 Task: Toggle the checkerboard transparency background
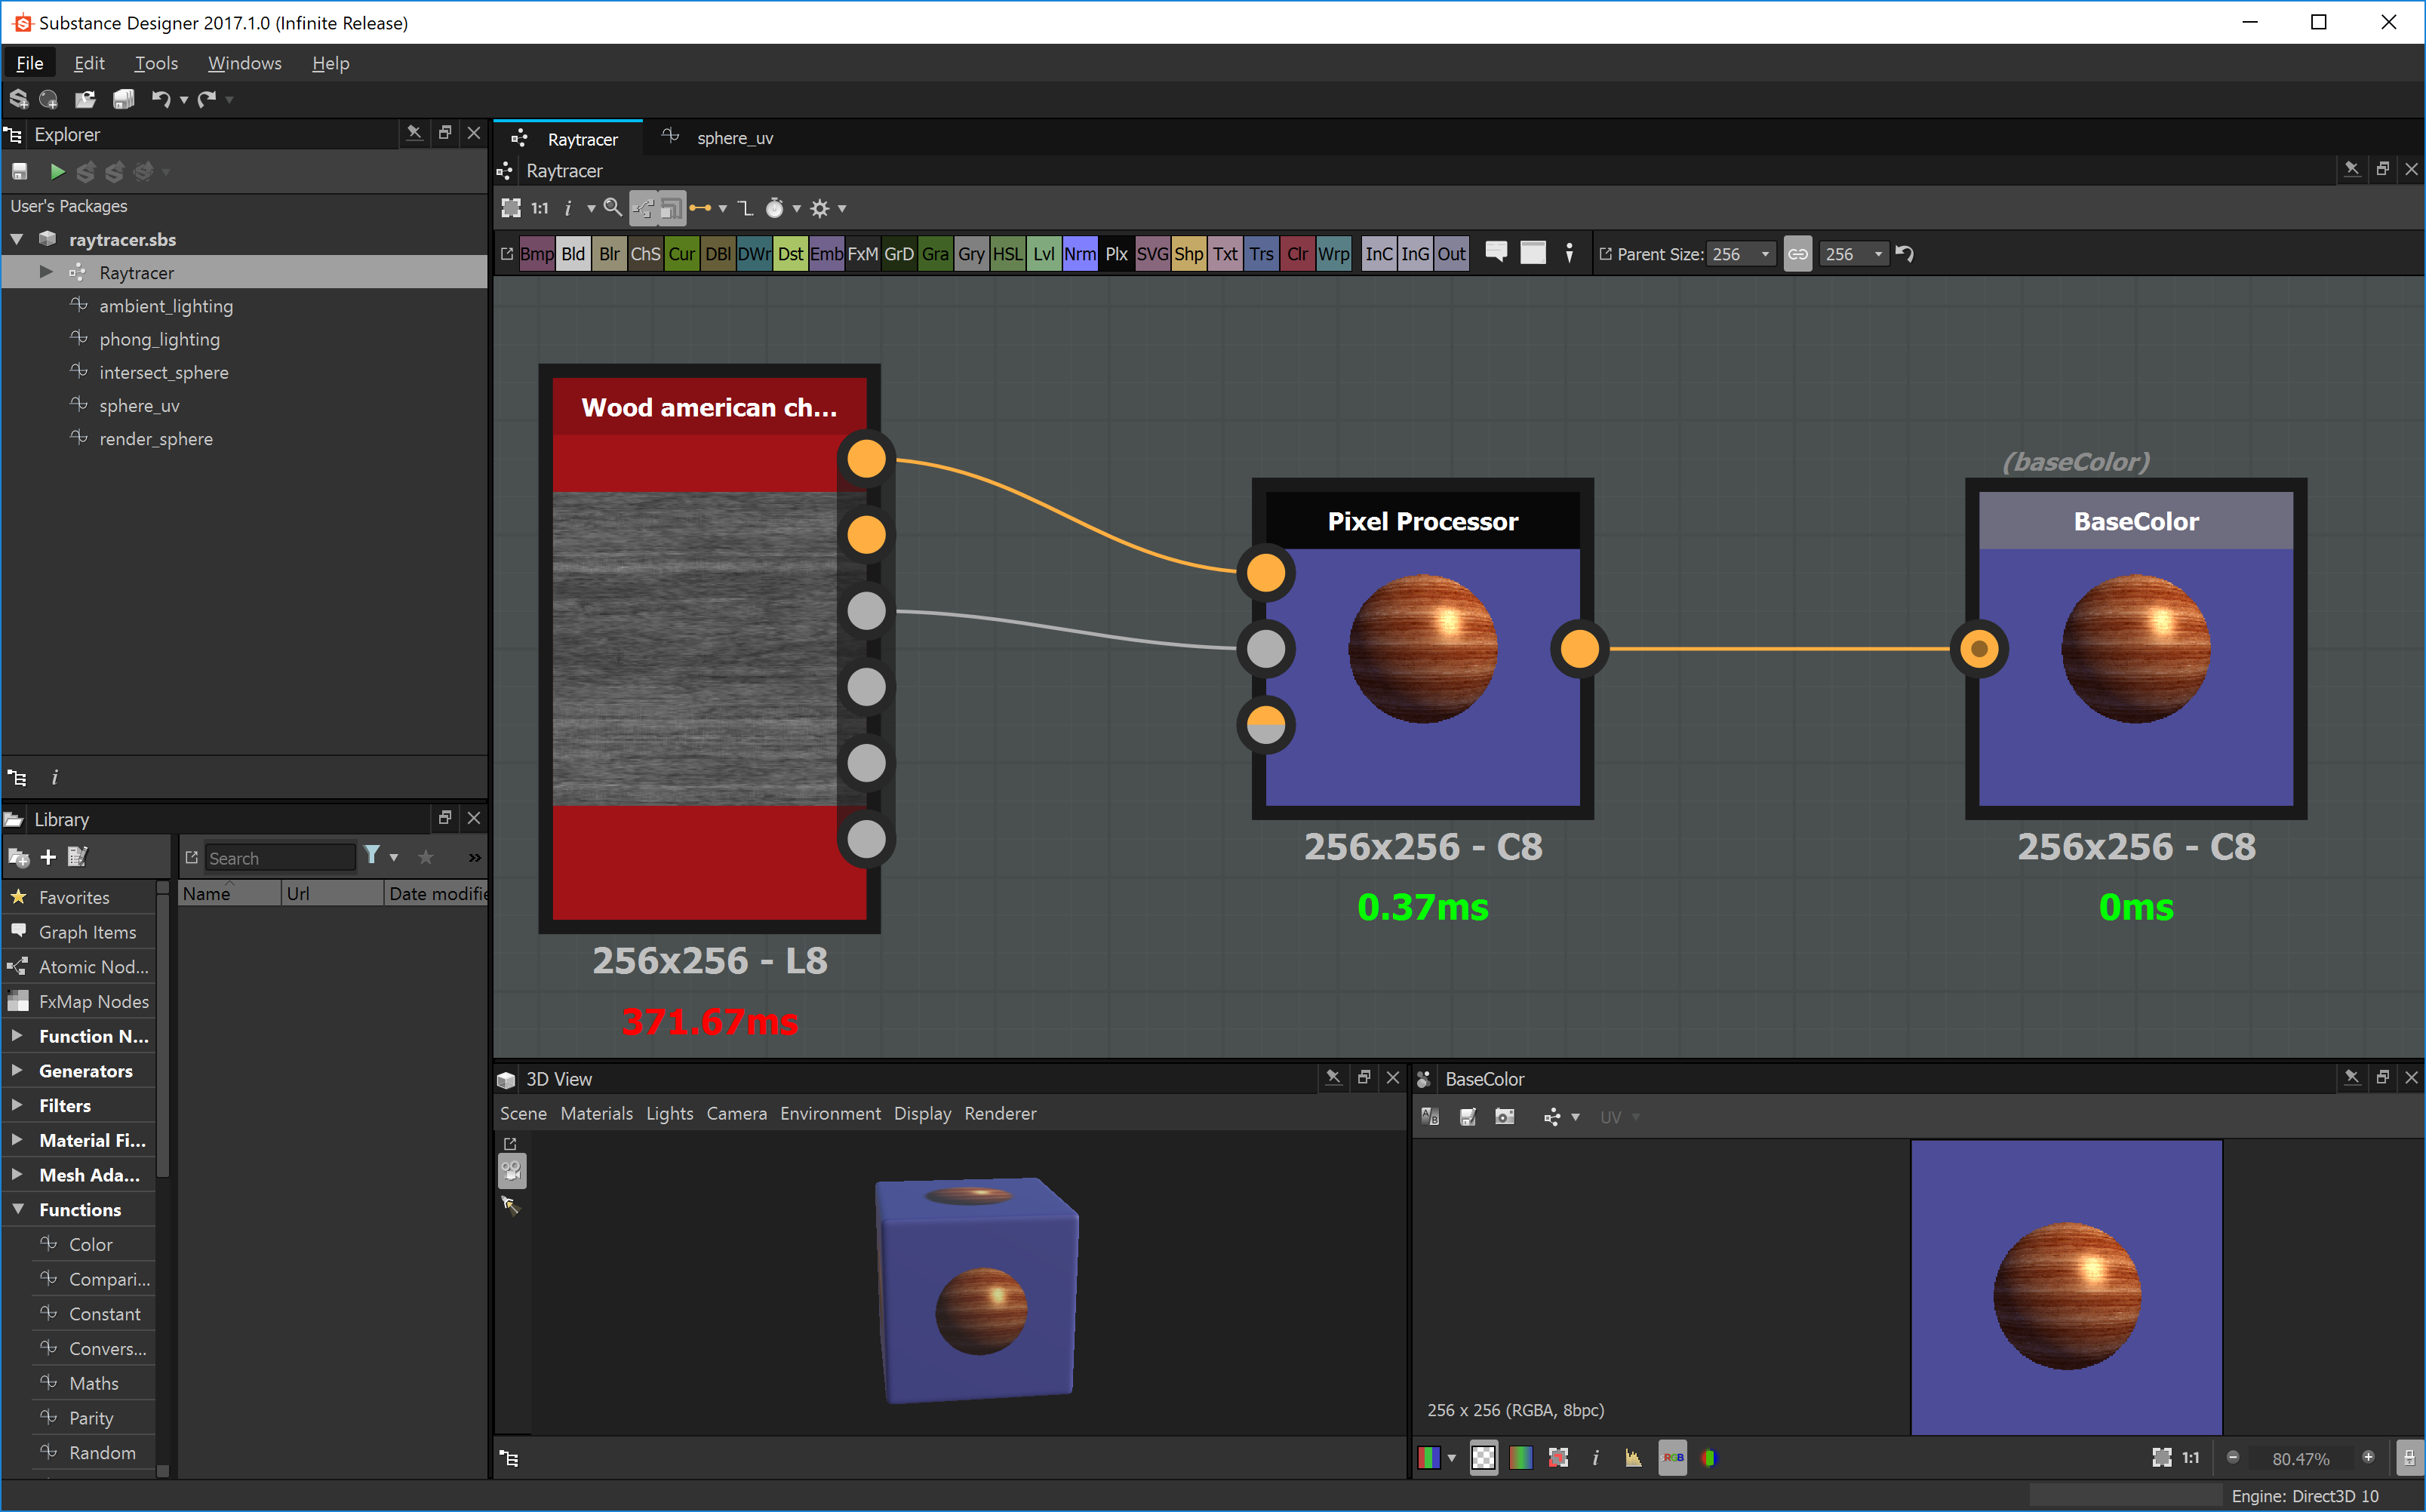pos(1483,1458)
